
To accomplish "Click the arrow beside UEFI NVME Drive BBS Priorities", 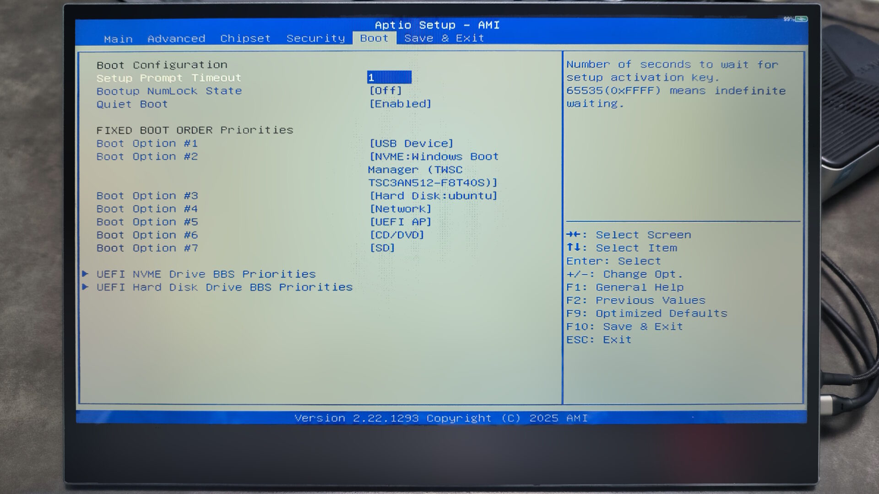I will (85, 274).
